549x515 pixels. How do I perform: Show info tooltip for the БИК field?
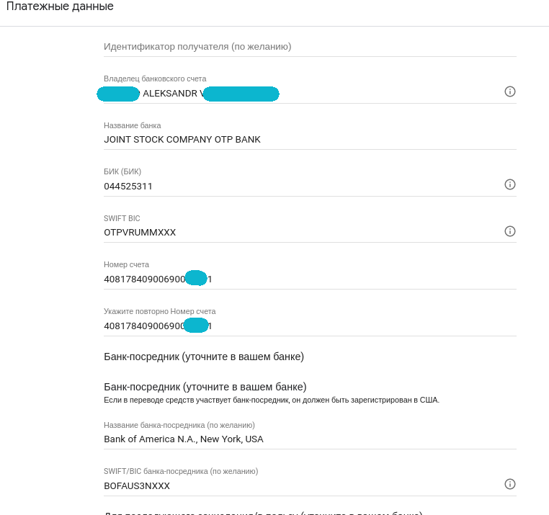point(510,184)
